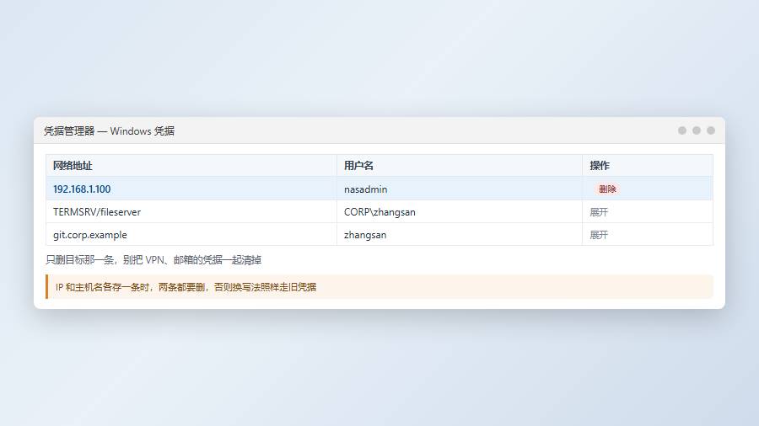Click the orange IP and hostname warning note
The width and height of the screenshot is (759, 426).
[x=379, y=287]
